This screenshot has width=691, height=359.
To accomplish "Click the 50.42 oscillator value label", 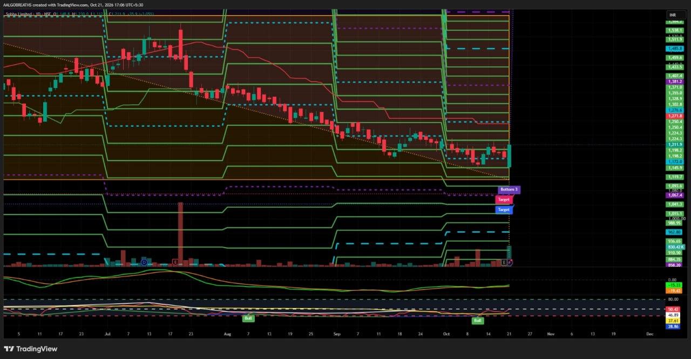I will 673,309.
